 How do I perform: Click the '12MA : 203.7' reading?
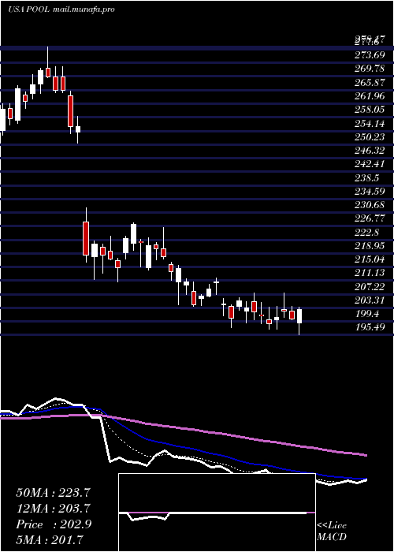[54, 509]
